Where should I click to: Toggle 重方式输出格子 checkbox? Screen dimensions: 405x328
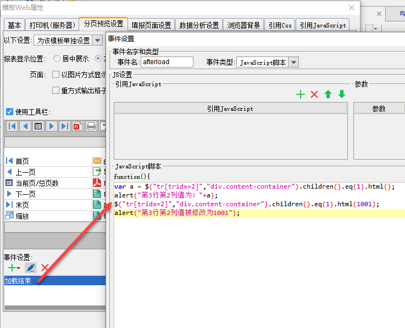56,91
